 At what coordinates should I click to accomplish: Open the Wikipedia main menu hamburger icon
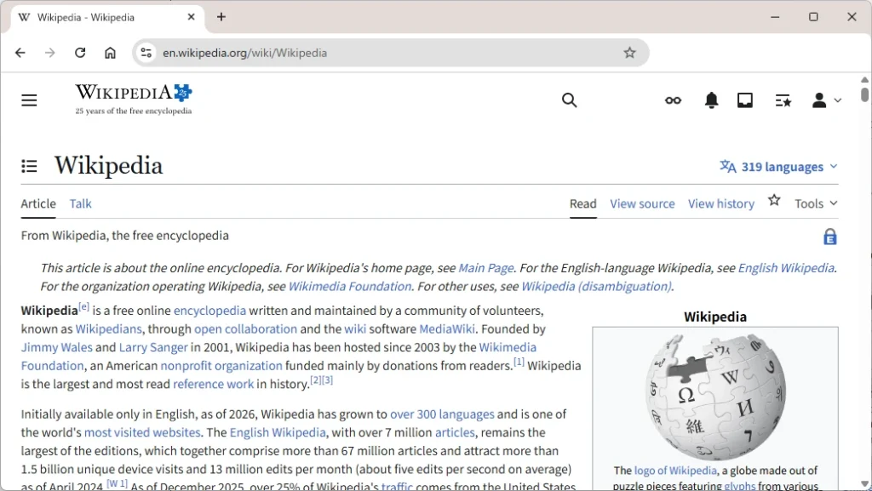click(x=29, y=100)
